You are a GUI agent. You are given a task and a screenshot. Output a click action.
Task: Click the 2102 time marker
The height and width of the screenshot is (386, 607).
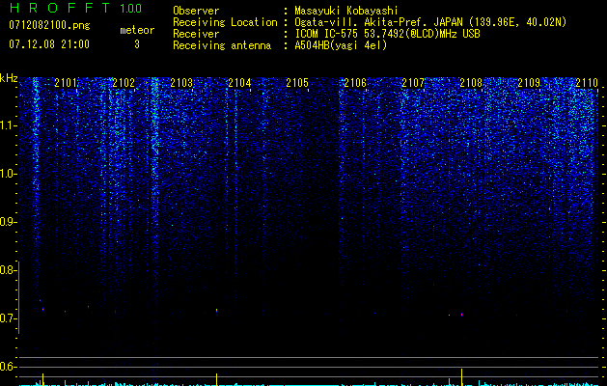[124, 83]
